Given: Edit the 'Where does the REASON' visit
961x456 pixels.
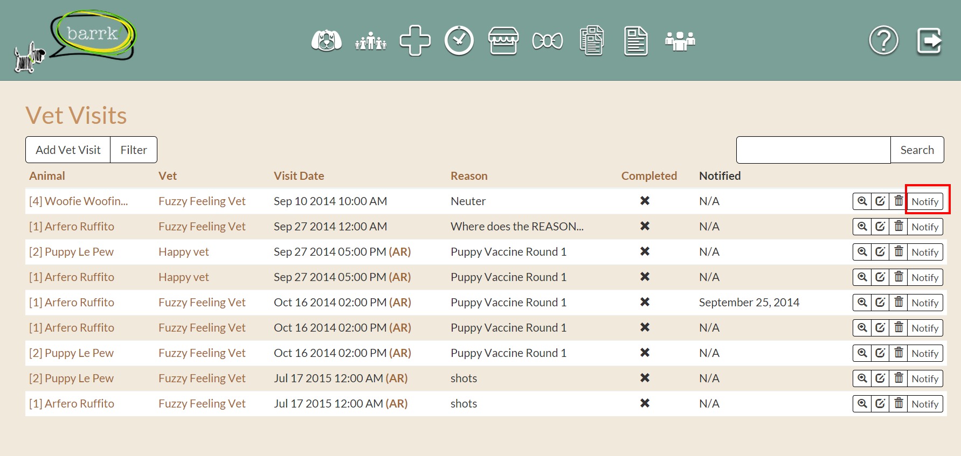Looking at the screenshot, I should tap(880, 227).
